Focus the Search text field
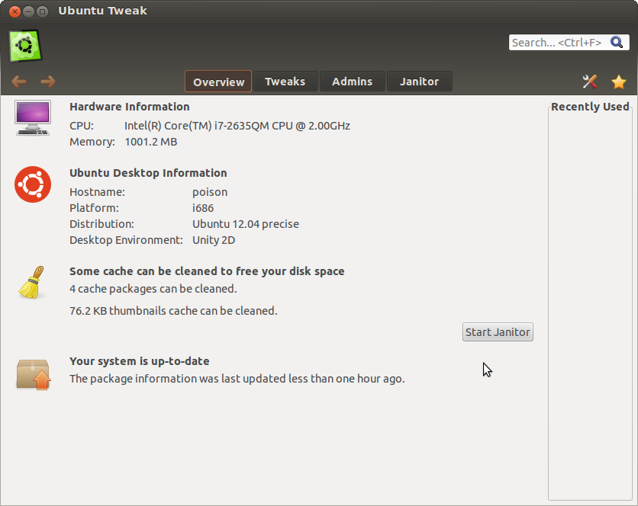This screenshot has width=638, height=506. [x=556, y=43]
